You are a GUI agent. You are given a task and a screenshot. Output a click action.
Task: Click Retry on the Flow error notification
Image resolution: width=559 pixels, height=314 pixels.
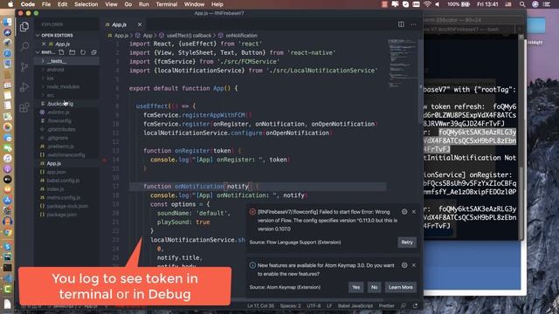[x=407, y=242]
